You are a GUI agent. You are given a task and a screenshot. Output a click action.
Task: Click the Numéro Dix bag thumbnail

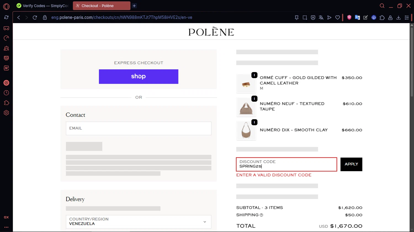pos(246,130)
